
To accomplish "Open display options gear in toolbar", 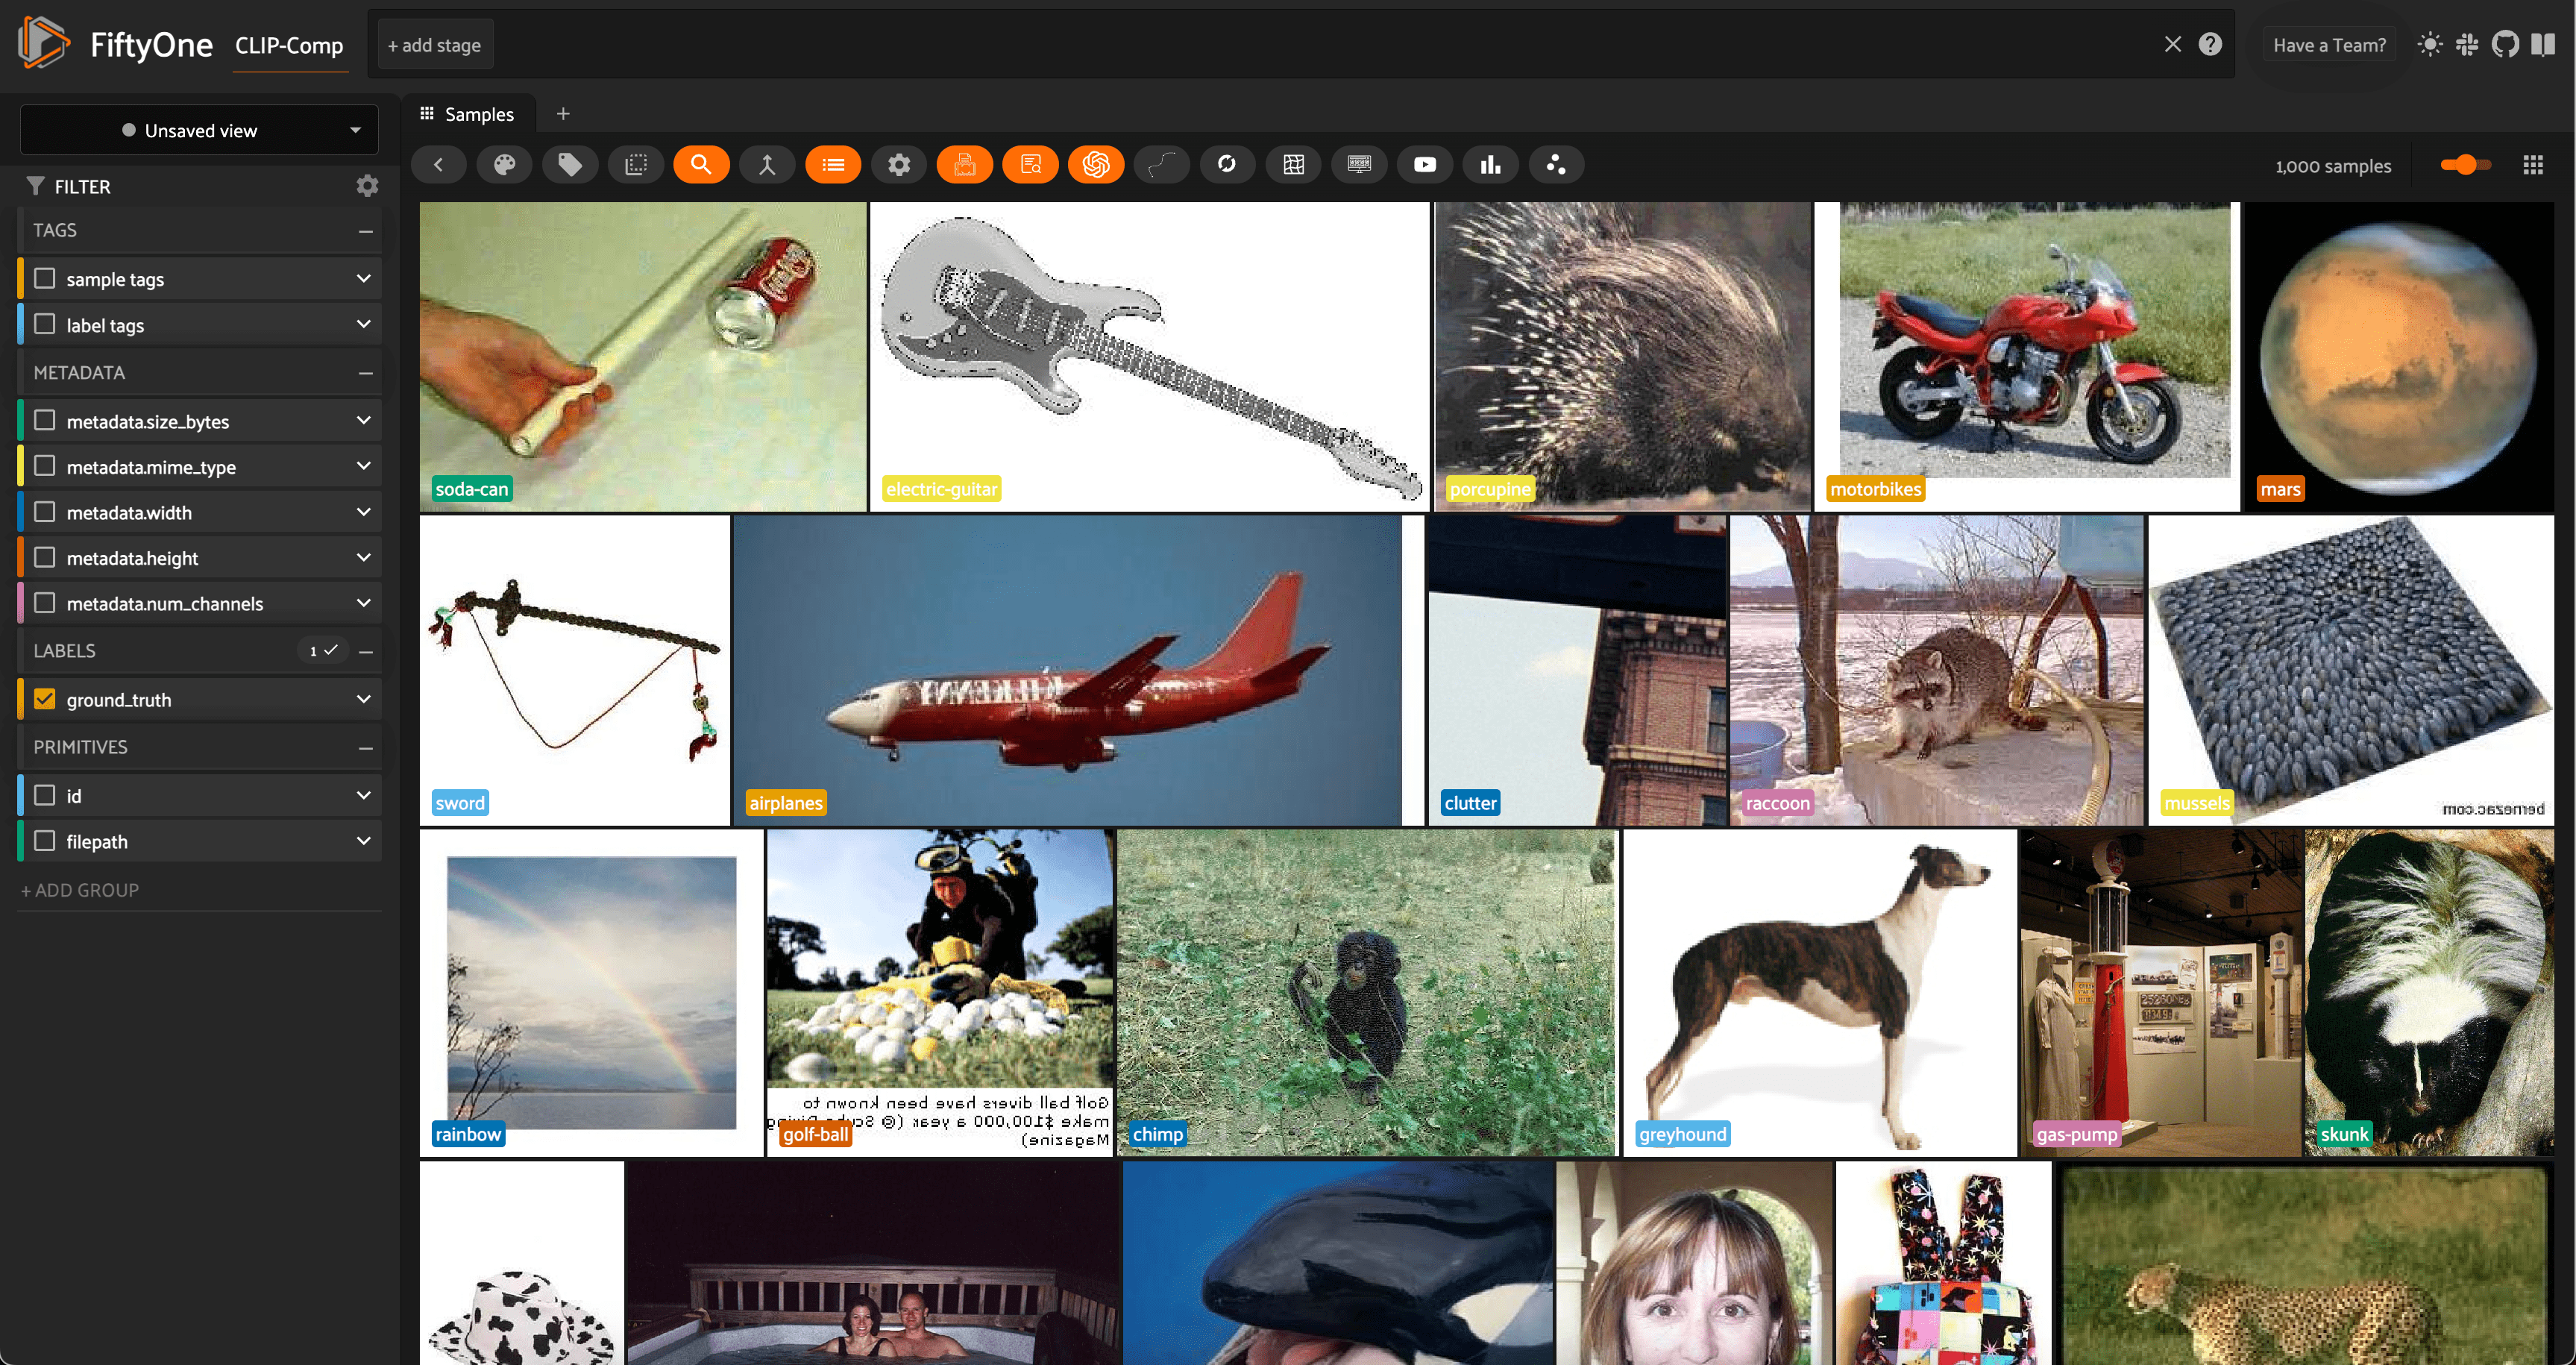I will coord(899,165).
